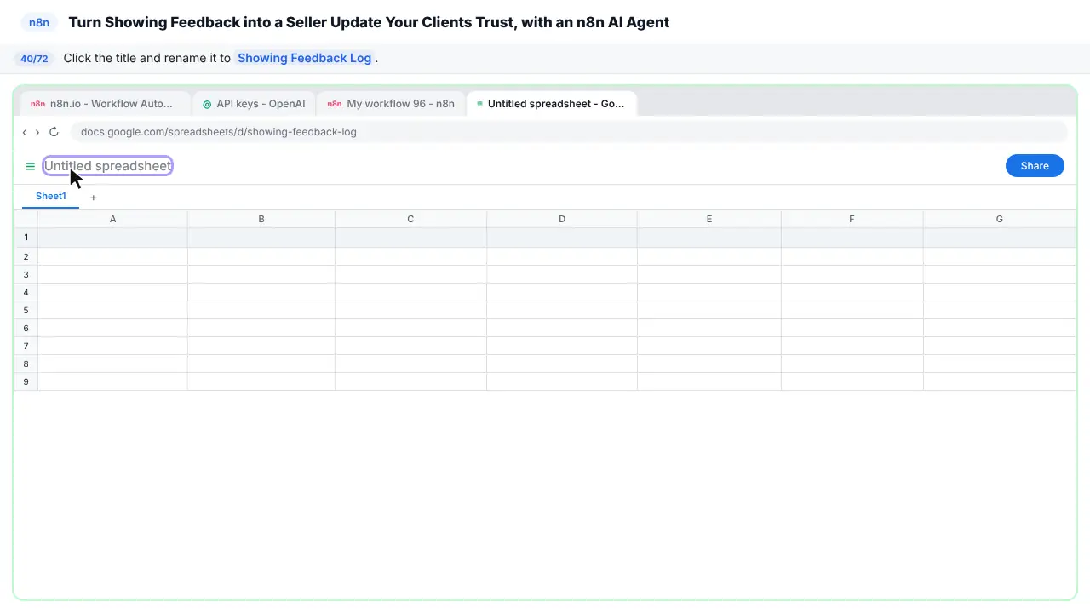
Task: Click the Untitled spreadsheet title field
Action: pos(108,166)
